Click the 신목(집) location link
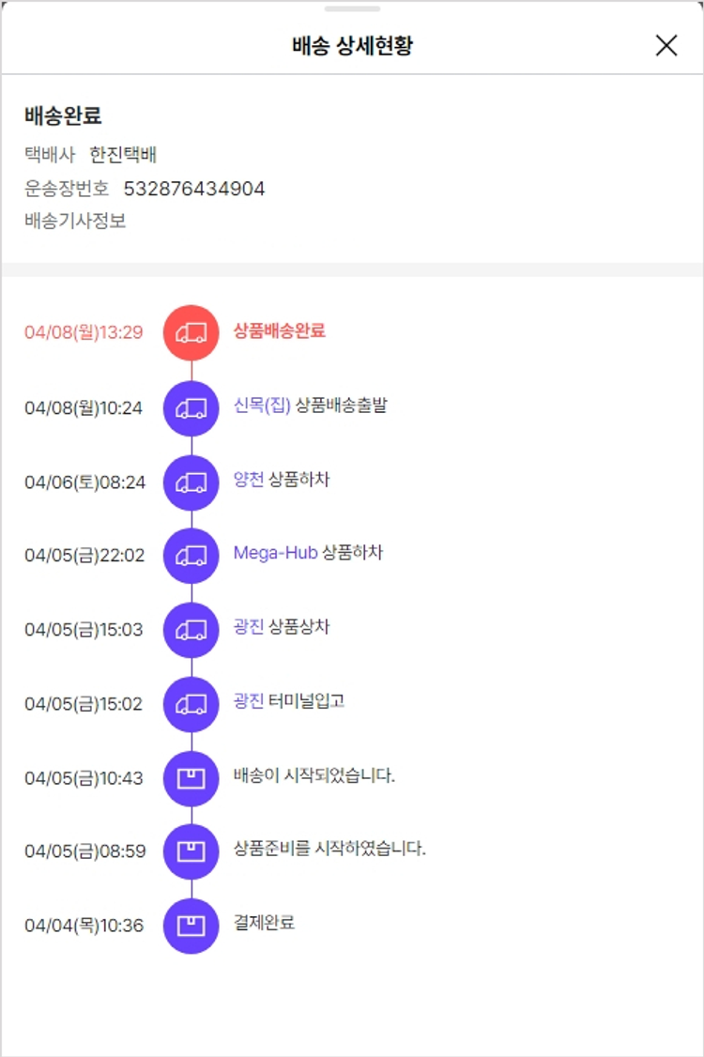This screenshot has width=704, height=1057. [262, 406]
